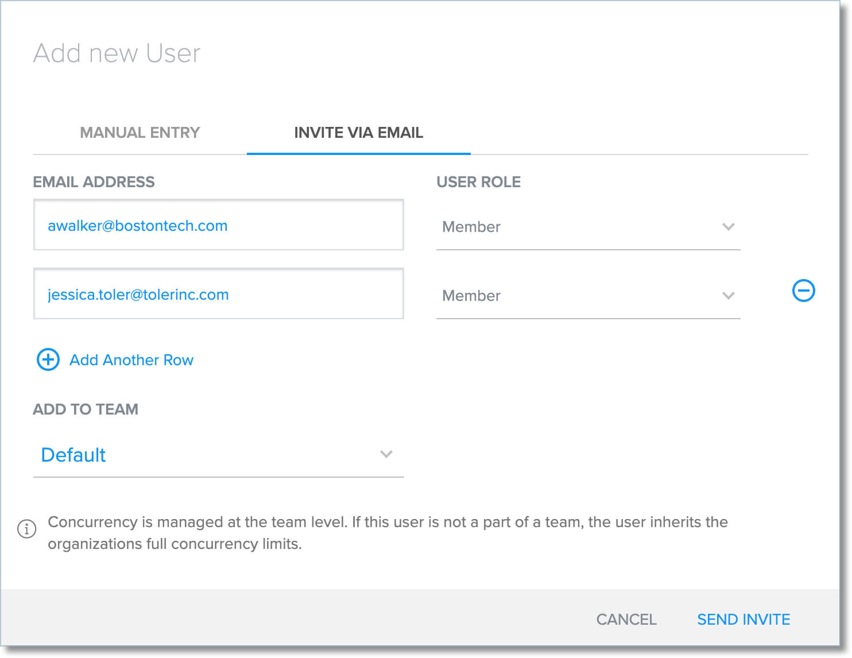Click the chevron on the first Member dropdown
Screen dimensions: 852x658
(728, 227)
